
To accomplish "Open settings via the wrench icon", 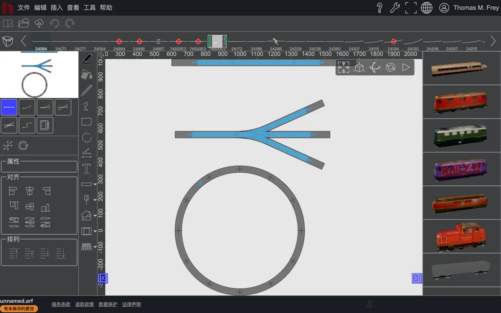I will pos(395,8).
